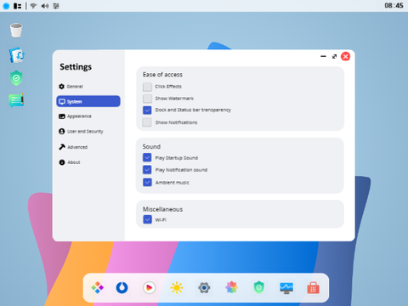The image size is (408, 306).
Task: Open the green shield security dock icon
Action: click(258, 287)
